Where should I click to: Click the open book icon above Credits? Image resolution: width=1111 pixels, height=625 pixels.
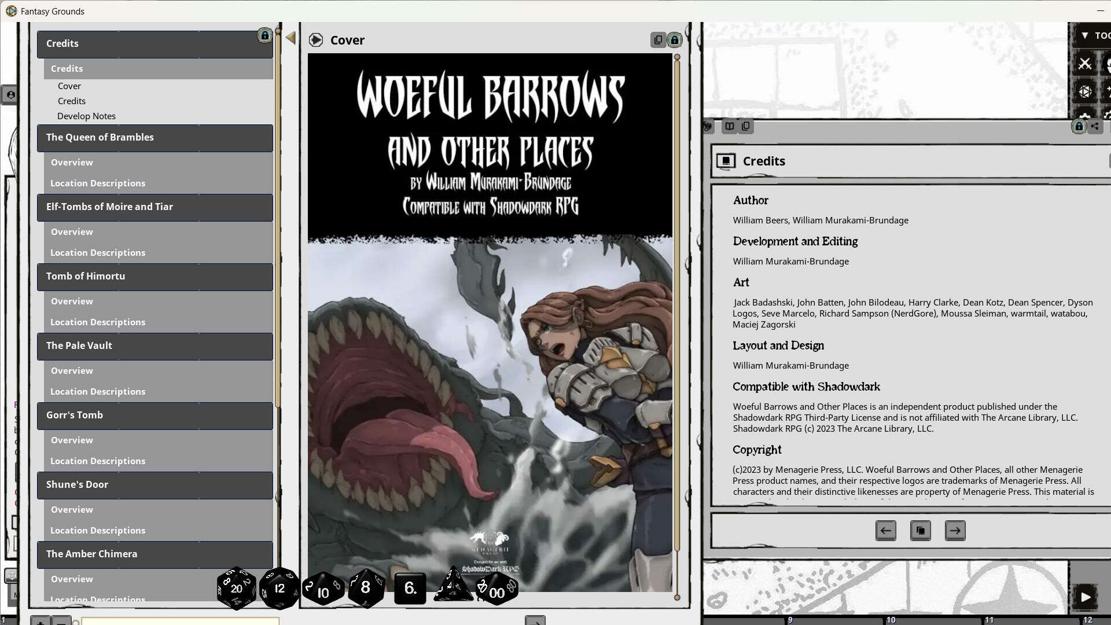point(730,126)
